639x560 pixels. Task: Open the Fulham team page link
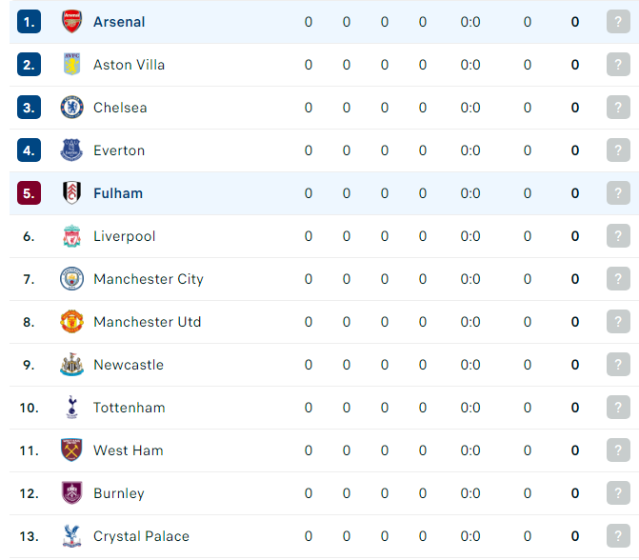point(118,193)
